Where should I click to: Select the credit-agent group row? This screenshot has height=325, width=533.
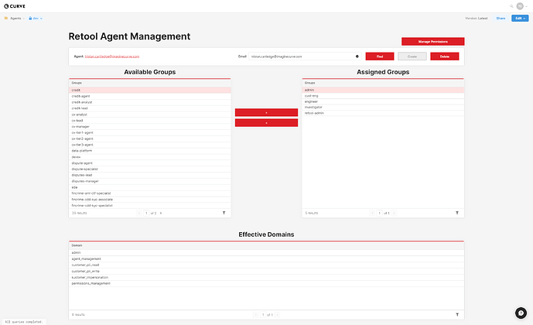pyautogui.click(x=149, y=96)
